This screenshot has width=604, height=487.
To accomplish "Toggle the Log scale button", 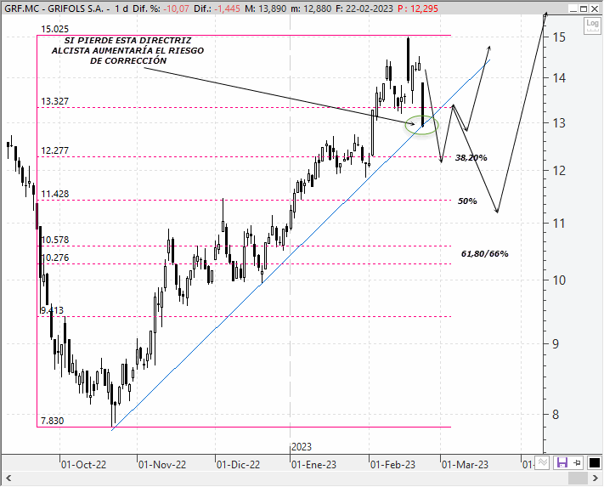I will tap(592, 25).
